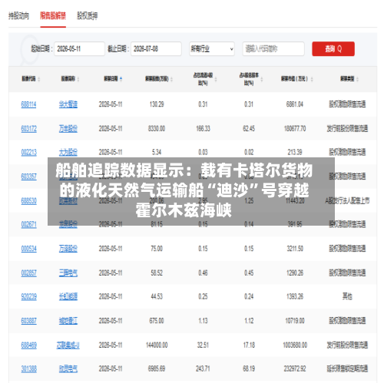Open stock code link 920239

(28, 297)
